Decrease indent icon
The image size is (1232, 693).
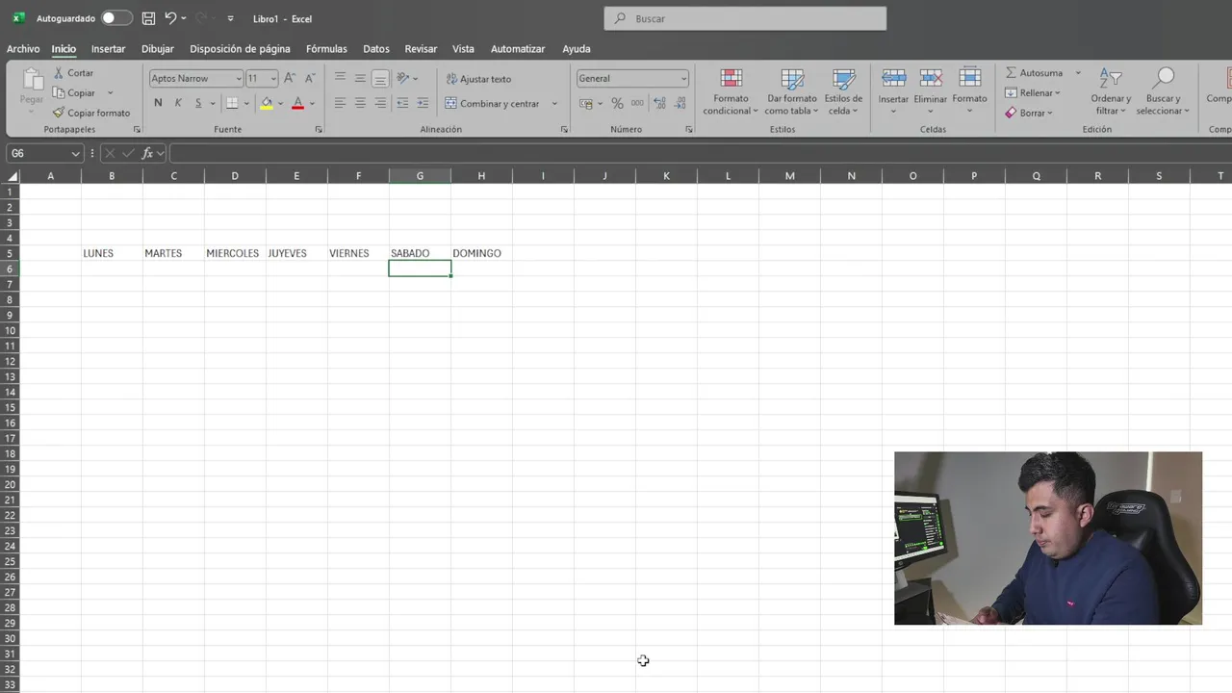[402, 103]
